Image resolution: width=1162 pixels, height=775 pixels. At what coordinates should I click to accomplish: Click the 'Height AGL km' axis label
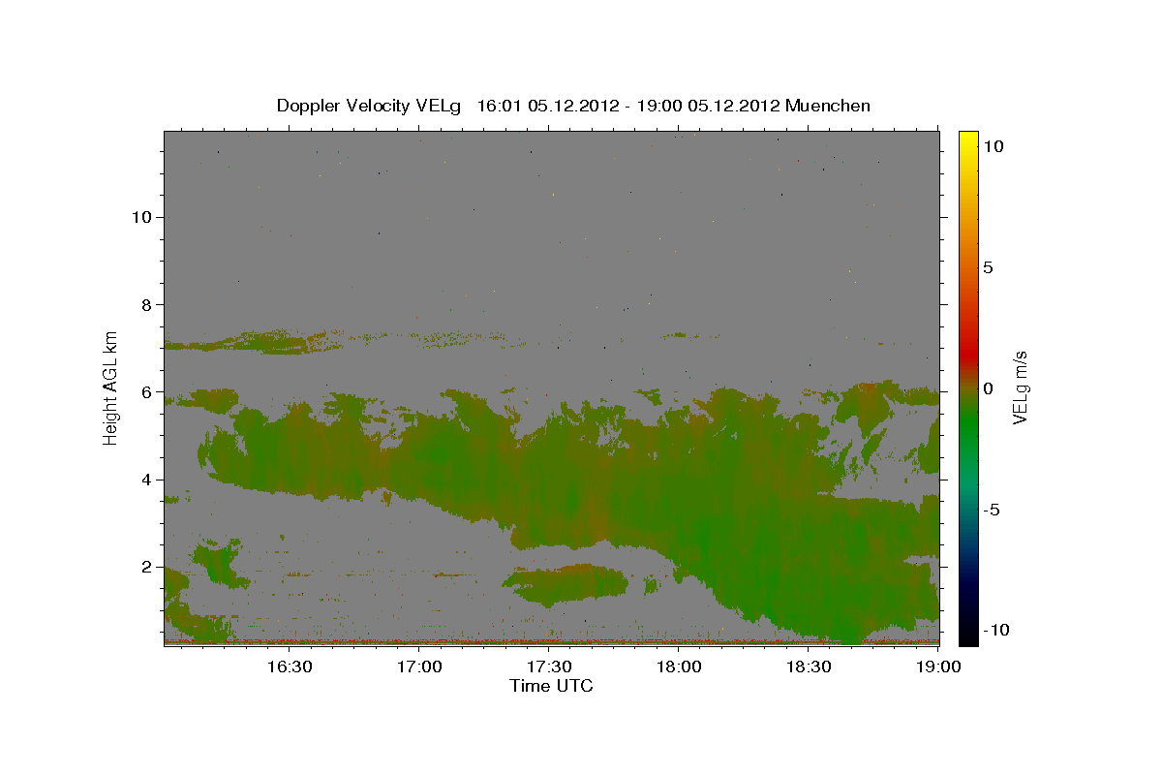110,387
